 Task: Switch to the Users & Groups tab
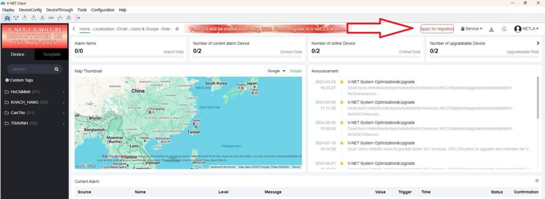144,29
